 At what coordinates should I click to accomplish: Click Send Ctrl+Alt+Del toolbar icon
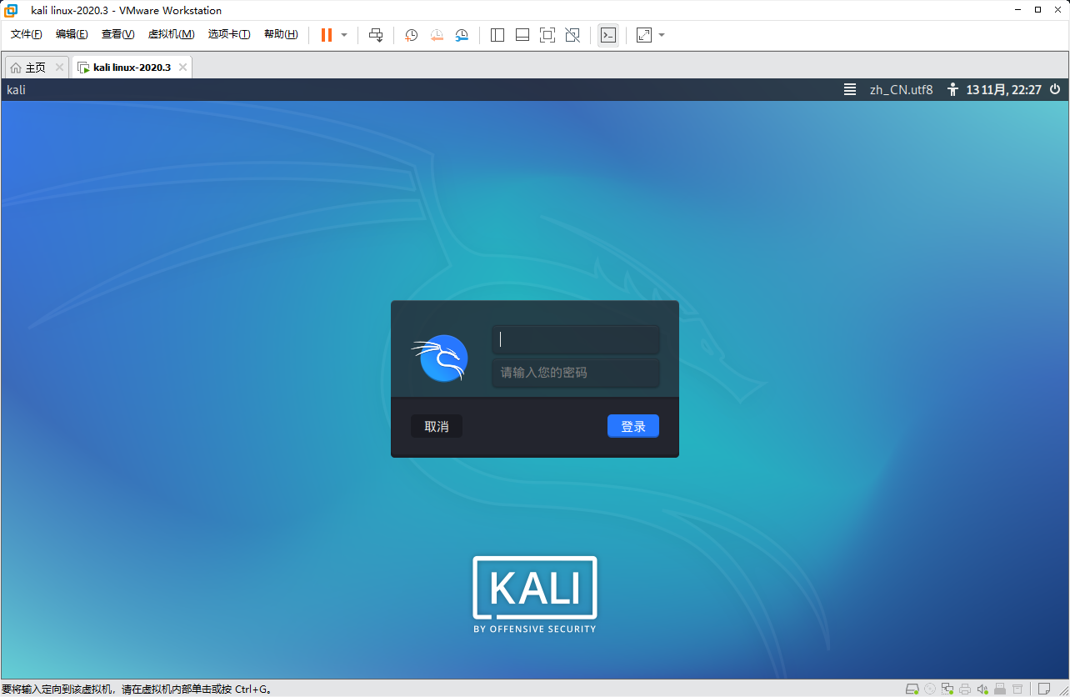coord(376,35)
